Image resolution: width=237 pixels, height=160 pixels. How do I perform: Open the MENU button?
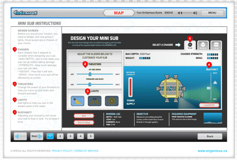point(212,13)
